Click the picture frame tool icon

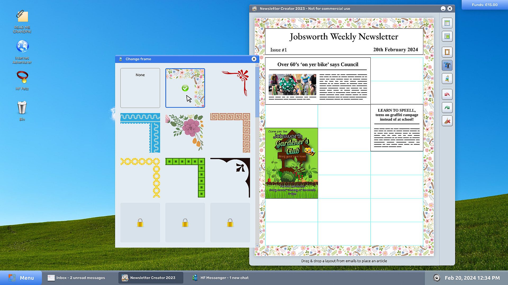point(447,52)
